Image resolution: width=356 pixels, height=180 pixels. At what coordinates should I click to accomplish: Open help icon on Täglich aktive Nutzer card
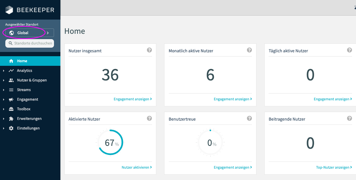click(349, 50)
